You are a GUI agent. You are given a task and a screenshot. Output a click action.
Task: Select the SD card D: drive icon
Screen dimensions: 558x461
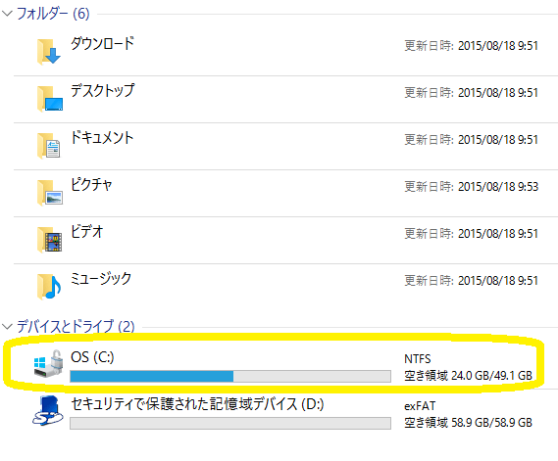click(48, 410)
